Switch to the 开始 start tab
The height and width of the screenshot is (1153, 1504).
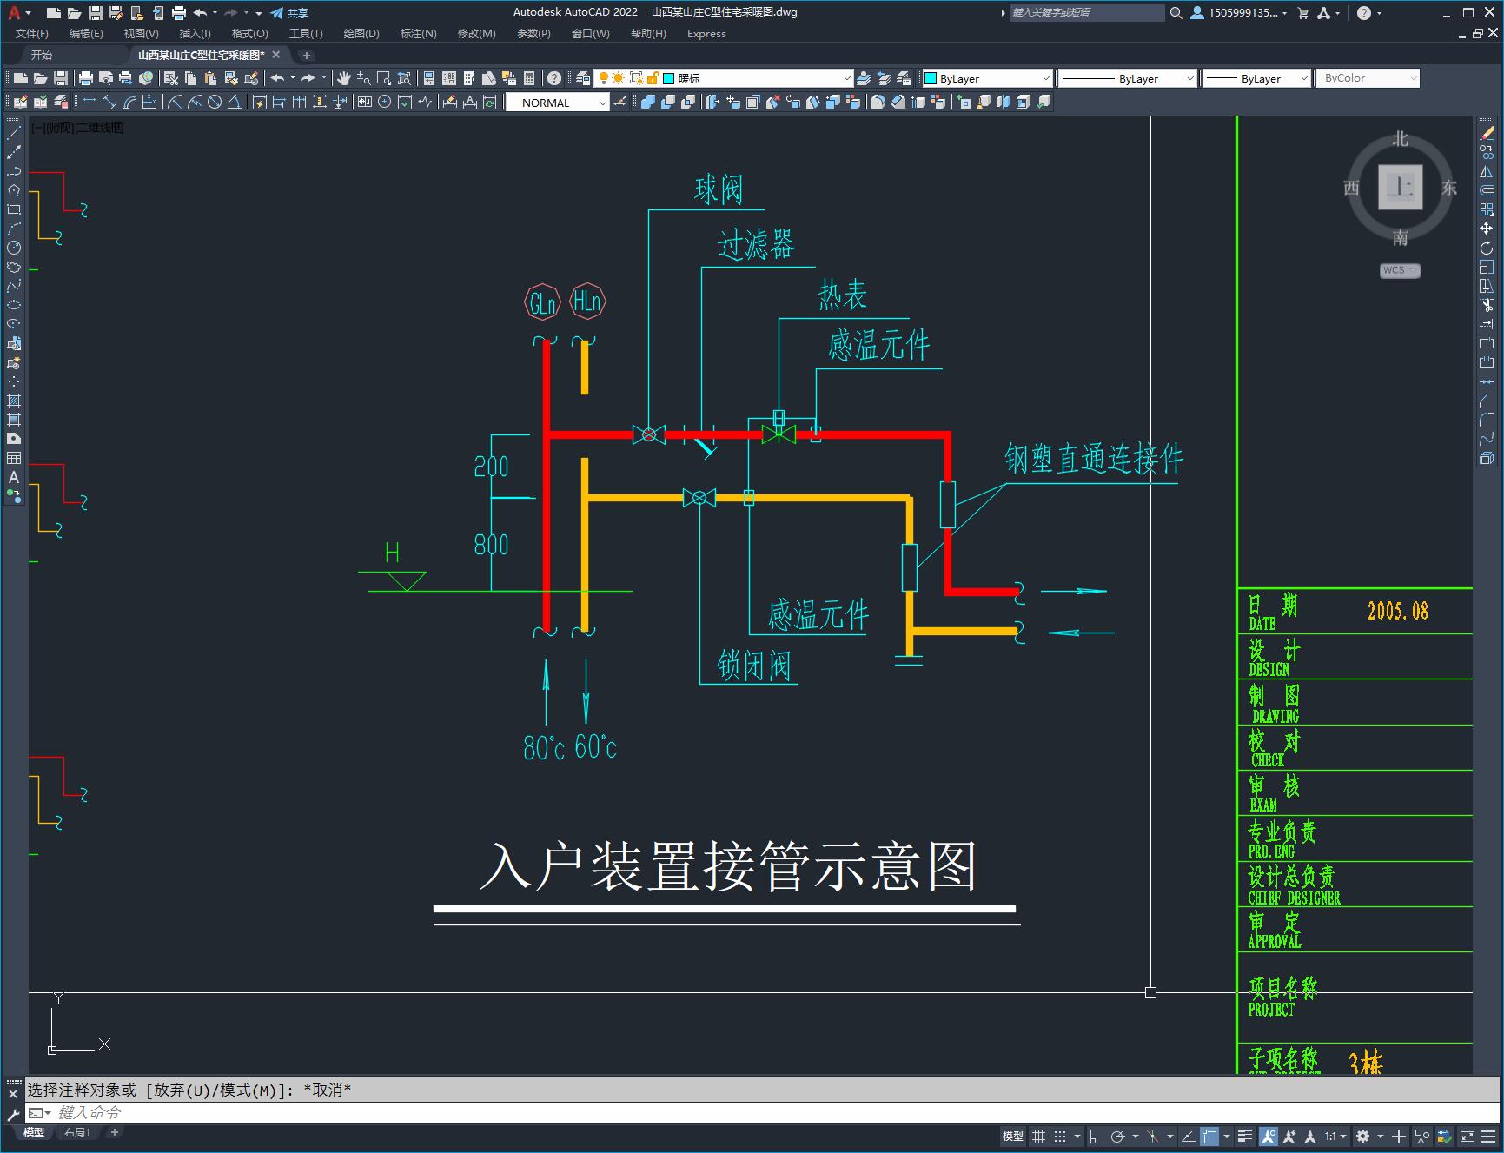(42, 55)
